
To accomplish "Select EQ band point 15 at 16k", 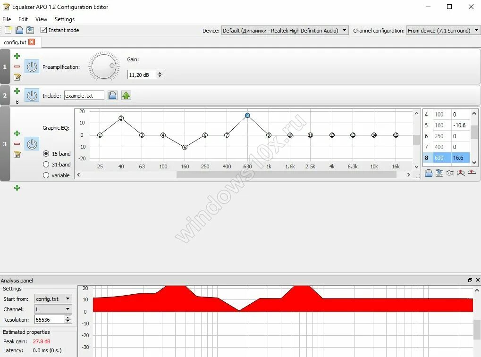I will pos(396,135).
